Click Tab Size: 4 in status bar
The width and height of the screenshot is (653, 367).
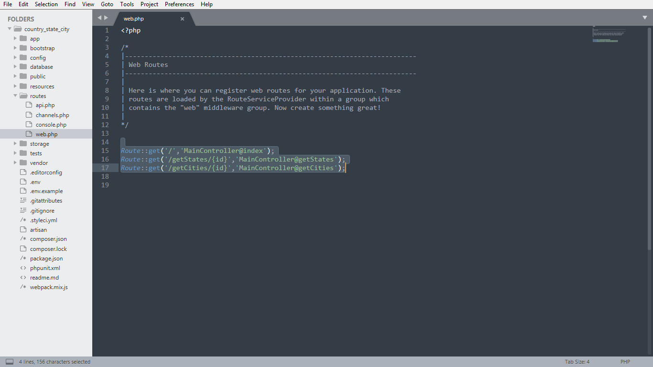(x=577, y=362)
